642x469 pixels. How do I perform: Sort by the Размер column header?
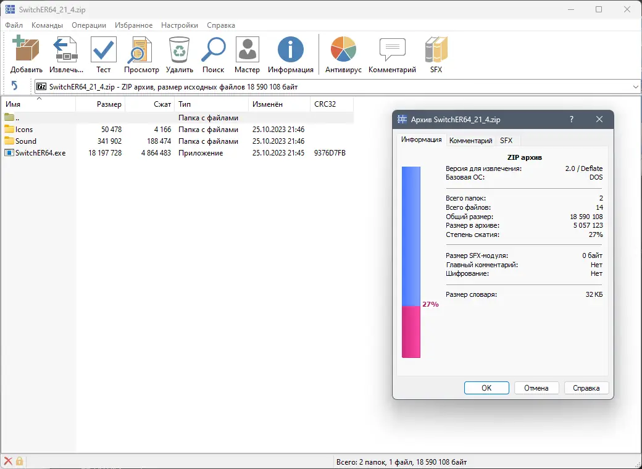click(x=100, y=104)
